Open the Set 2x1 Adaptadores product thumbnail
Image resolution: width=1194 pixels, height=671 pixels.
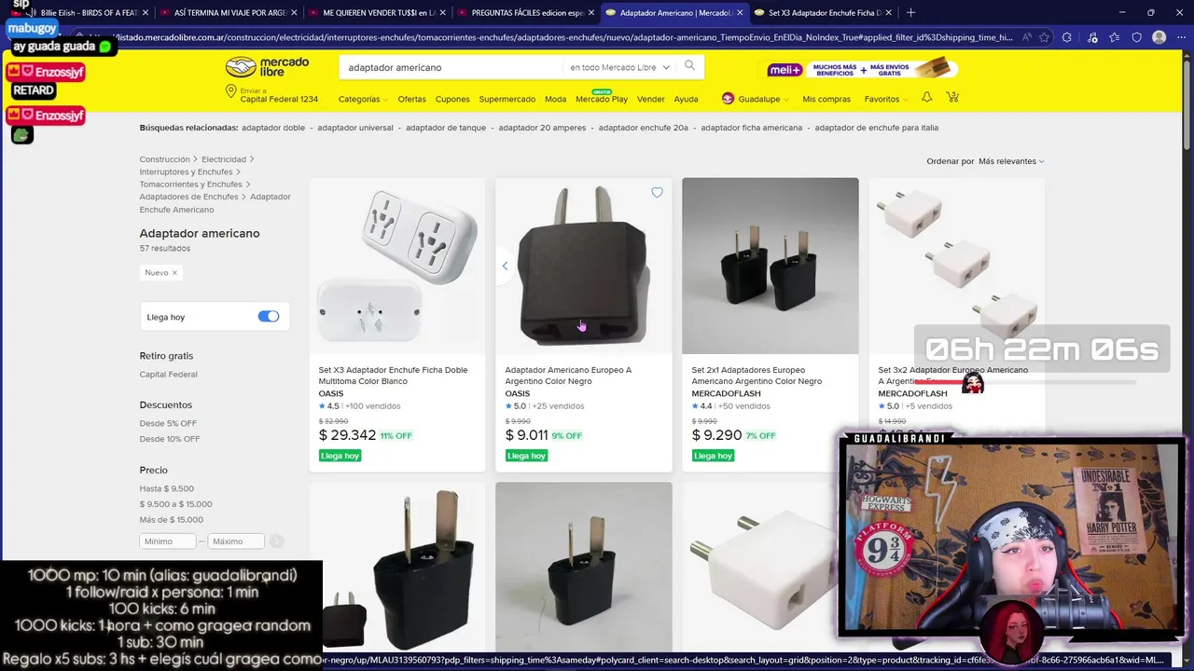(x=771, y=266)
